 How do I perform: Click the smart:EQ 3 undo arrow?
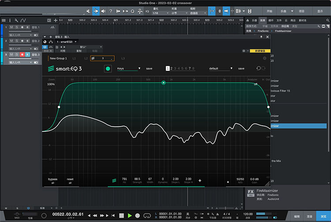click(258, 68)
